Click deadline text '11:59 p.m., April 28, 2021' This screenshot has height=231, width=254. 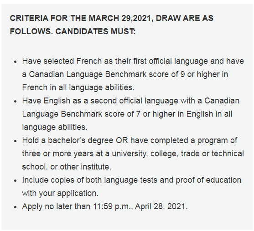coord(140,206)
